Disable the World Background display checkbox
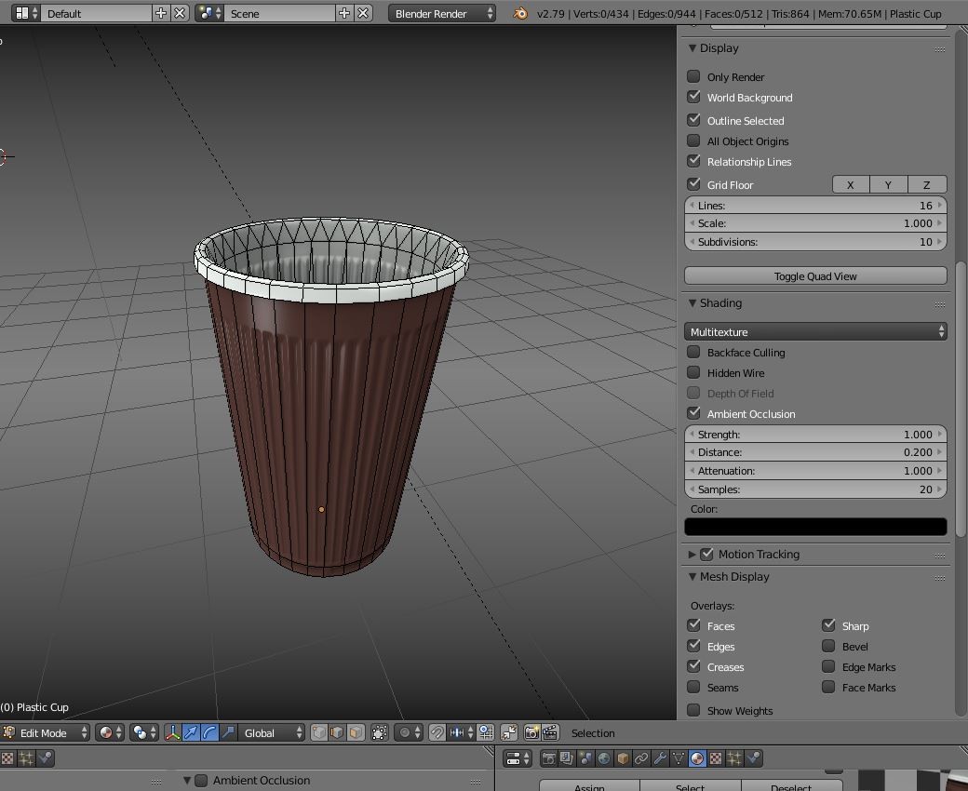 pos(693,97)
